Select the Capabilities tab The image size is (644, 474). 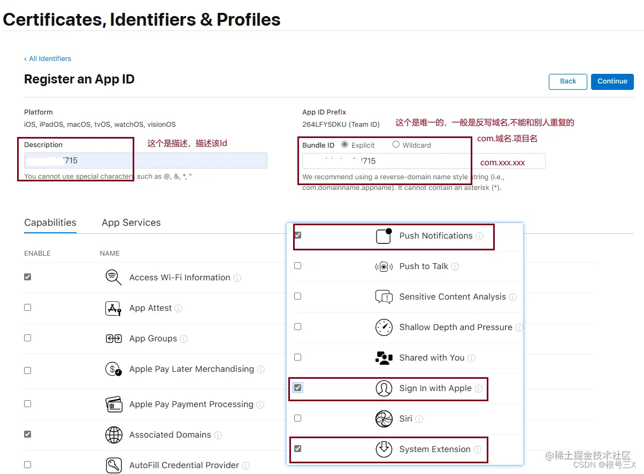click(50, 223)
